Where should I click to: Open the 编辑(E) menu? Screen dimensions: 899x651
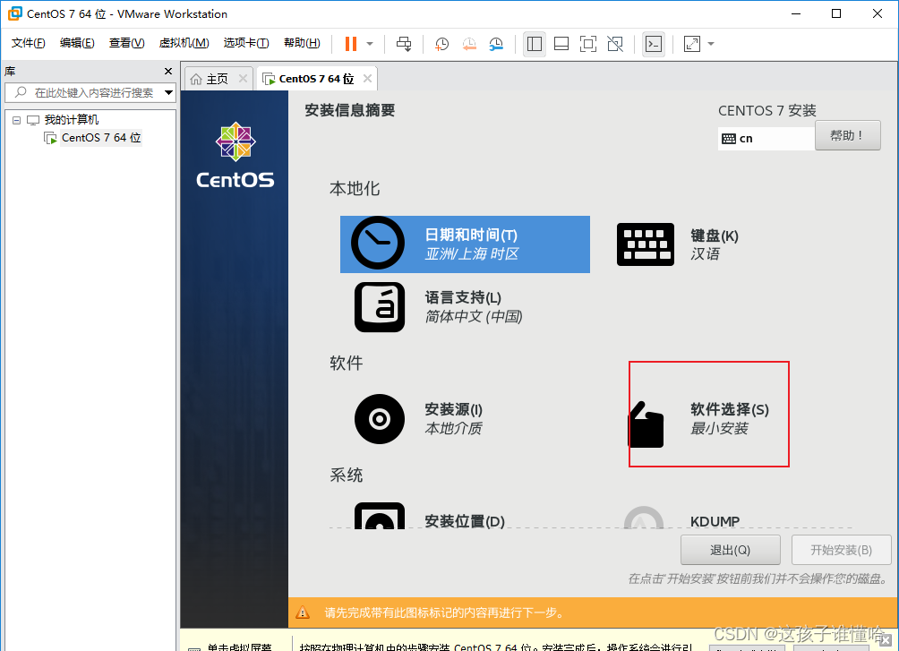[77, 43]
